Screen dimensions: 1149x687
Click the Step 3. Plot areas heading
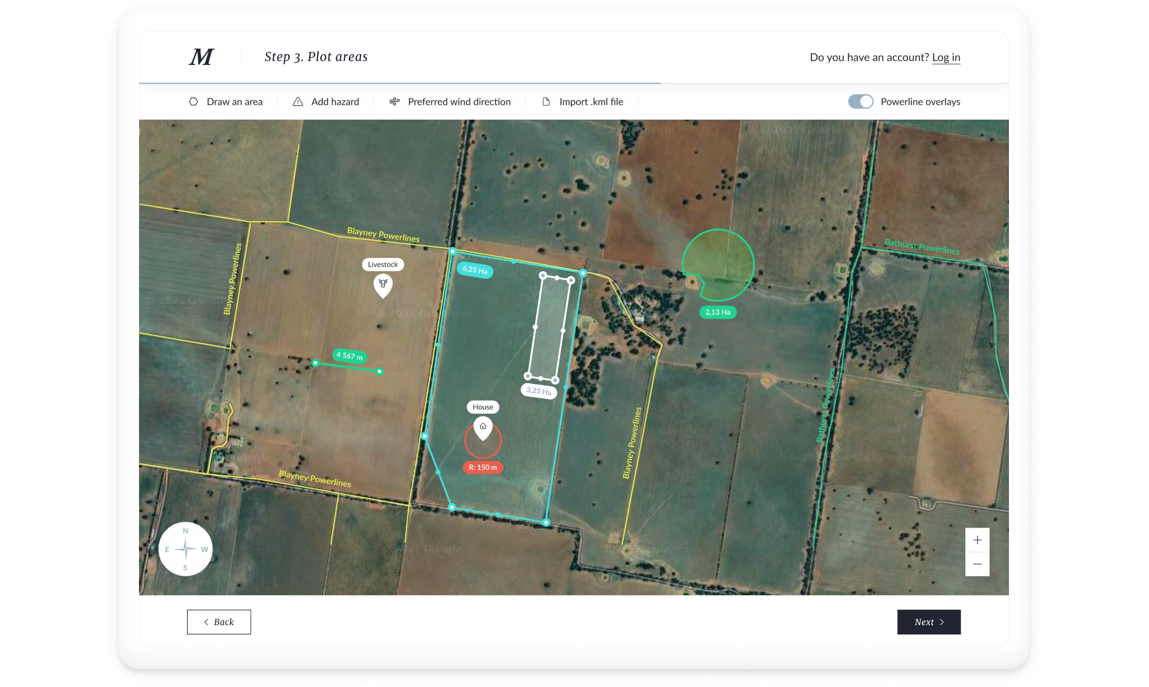(316, 57)
